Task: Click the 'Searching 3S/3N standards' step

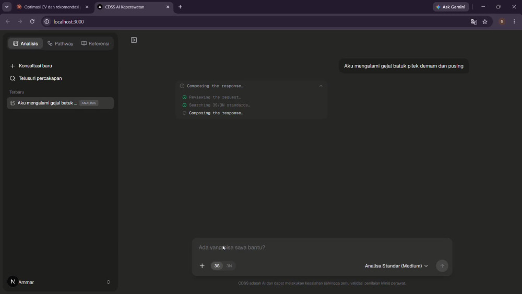Action: pos(219,105)
